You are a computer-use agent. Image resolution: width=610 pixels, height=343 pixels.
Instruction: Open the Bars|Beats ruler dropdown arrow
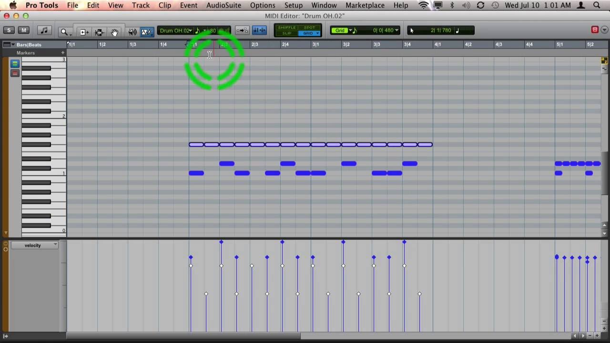click(x=13, y=44)
